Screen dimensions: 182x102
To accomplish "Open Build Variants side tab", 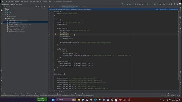I will point(2,88).
